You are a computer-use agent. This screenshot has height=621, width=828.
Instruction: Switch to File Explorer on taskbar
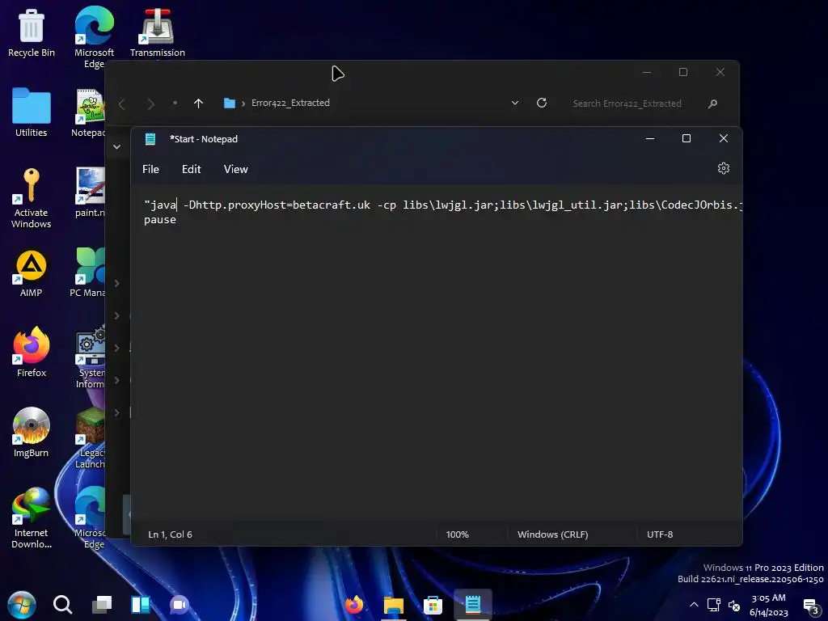pos(394,605)
